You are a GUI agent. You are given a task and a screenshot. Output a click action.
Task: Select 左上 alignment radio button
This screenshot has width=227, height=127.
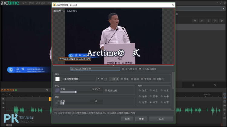tap(140, 90)
